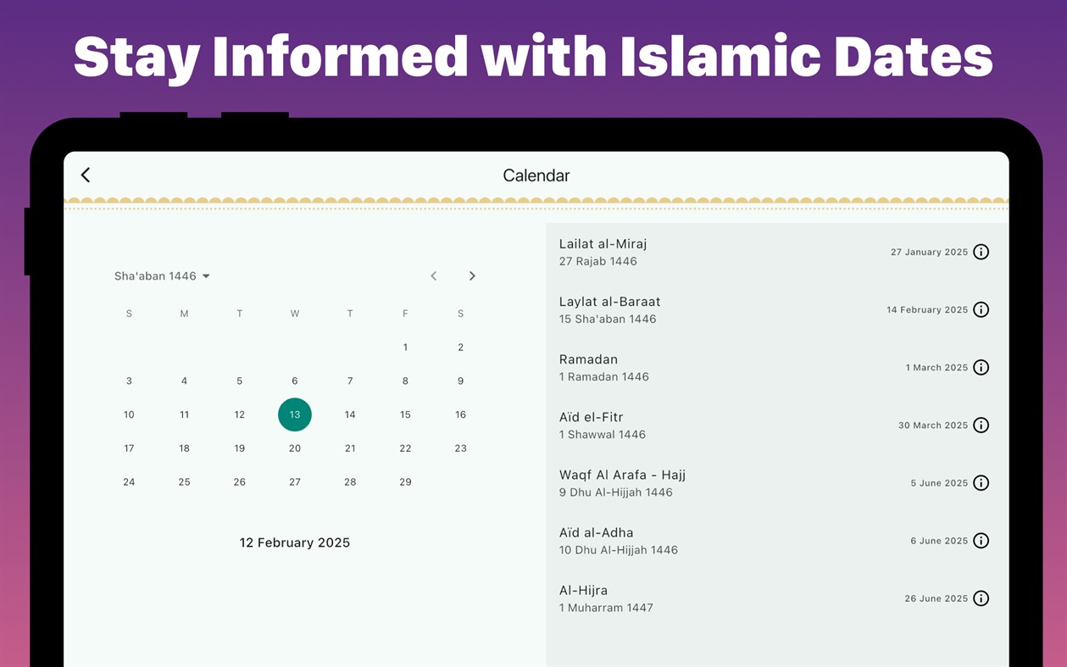Click the Aïd al-Adha info icon
1067x667 pixels.
point(981,540)
